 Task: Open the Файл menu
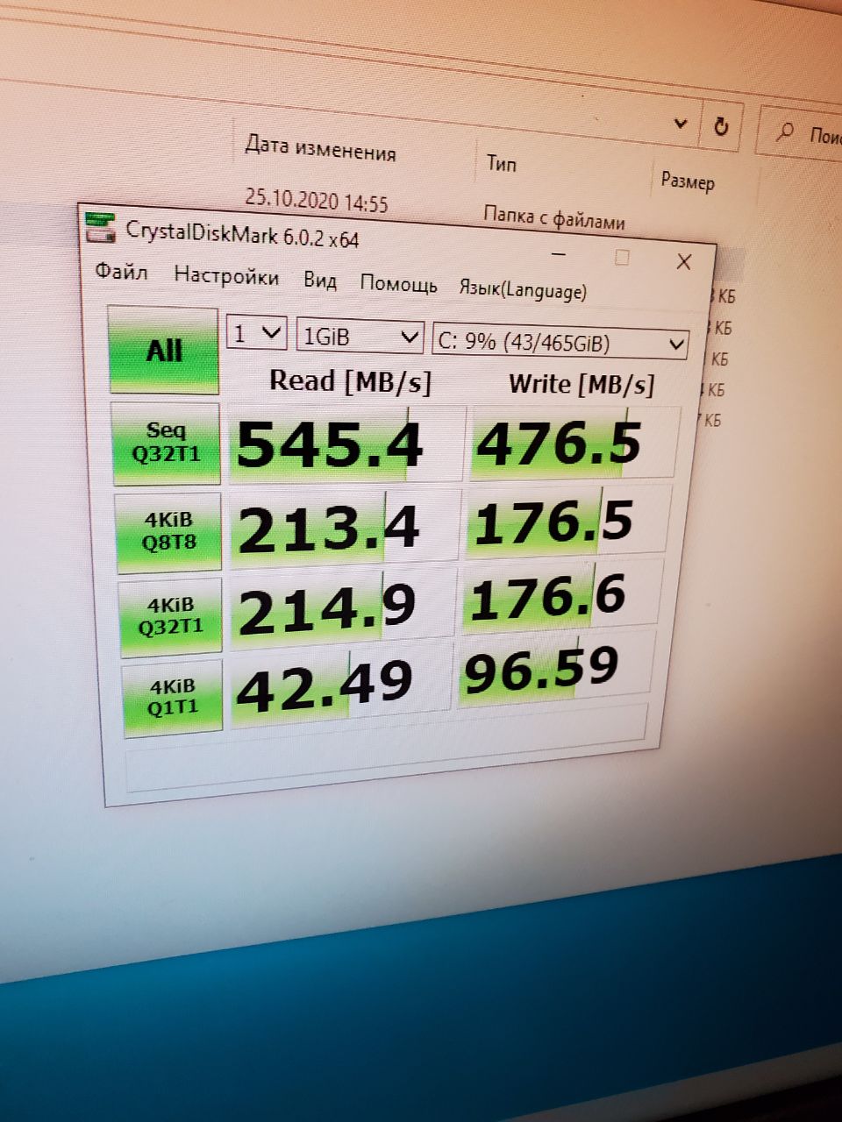coord(121,272)
